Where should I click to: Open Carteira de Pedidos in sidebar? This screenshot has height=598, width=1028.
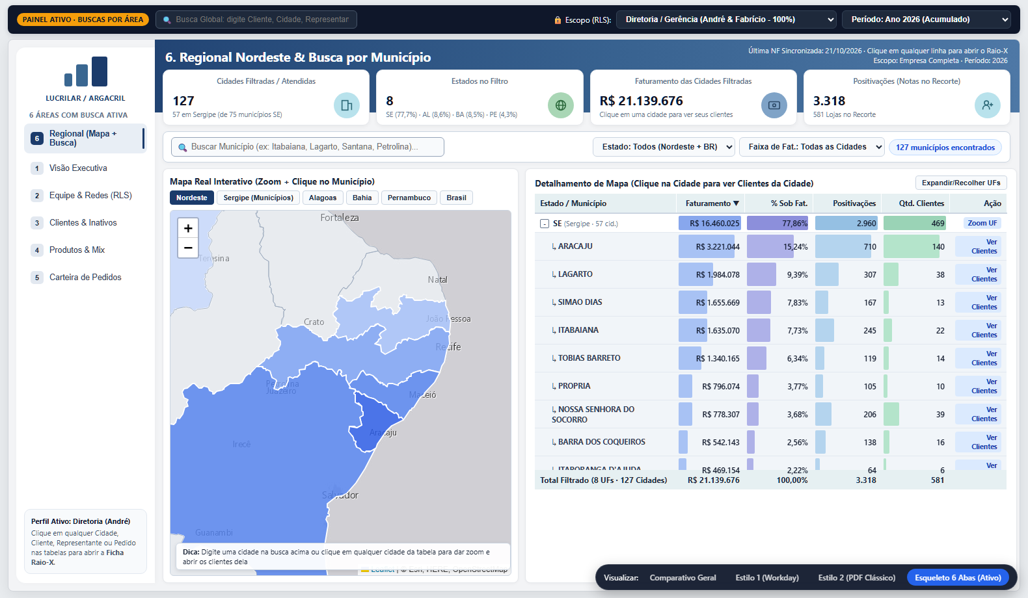(x=85, y=278)
